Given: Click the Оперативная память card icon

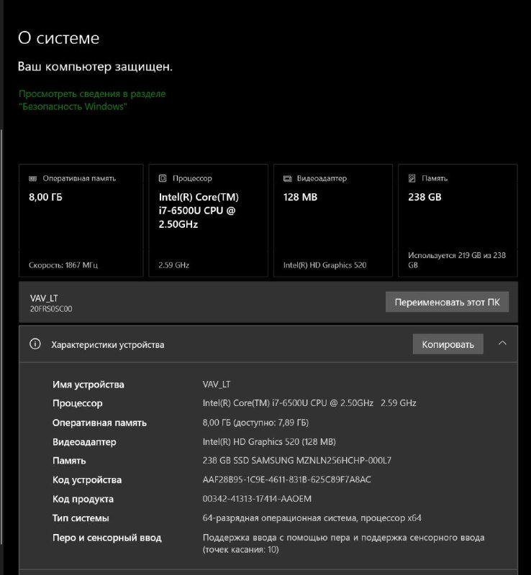Looking at the screenshot, I should 31,178.
